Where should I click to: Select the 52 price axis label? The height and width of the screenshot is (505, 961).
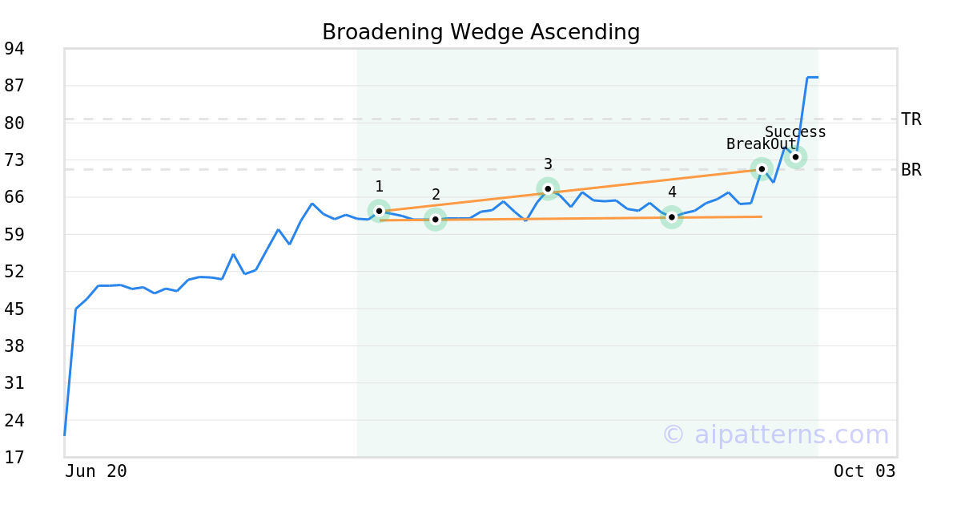[14, 272]
